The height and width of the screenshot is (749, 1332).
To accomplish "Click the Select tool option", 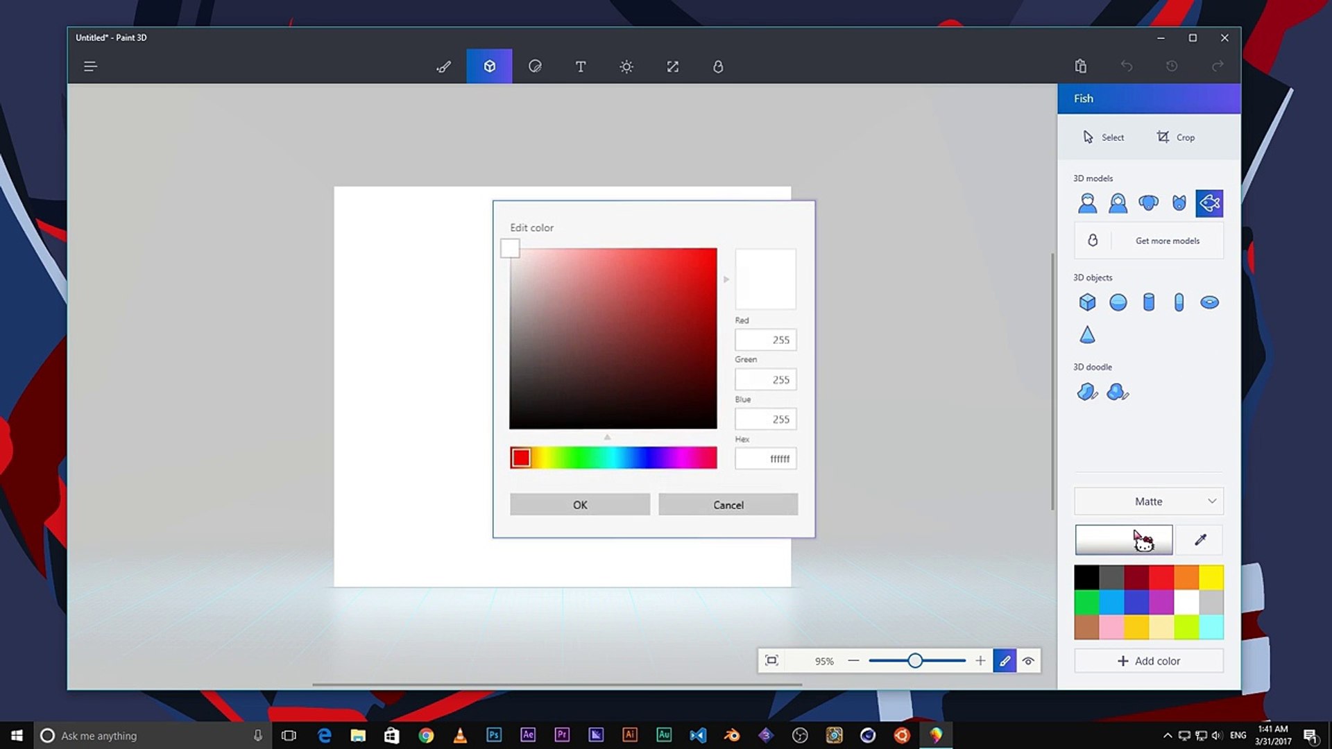I will 1103,137.
